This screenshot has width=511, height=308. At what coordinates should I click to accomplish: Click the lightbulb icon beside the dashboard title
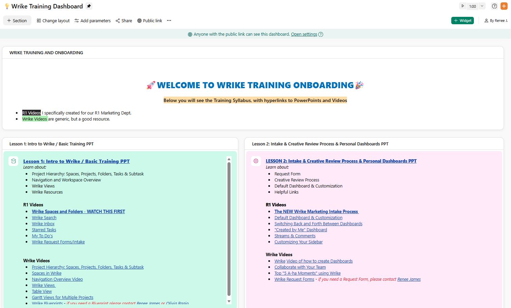tap(7, 6)
